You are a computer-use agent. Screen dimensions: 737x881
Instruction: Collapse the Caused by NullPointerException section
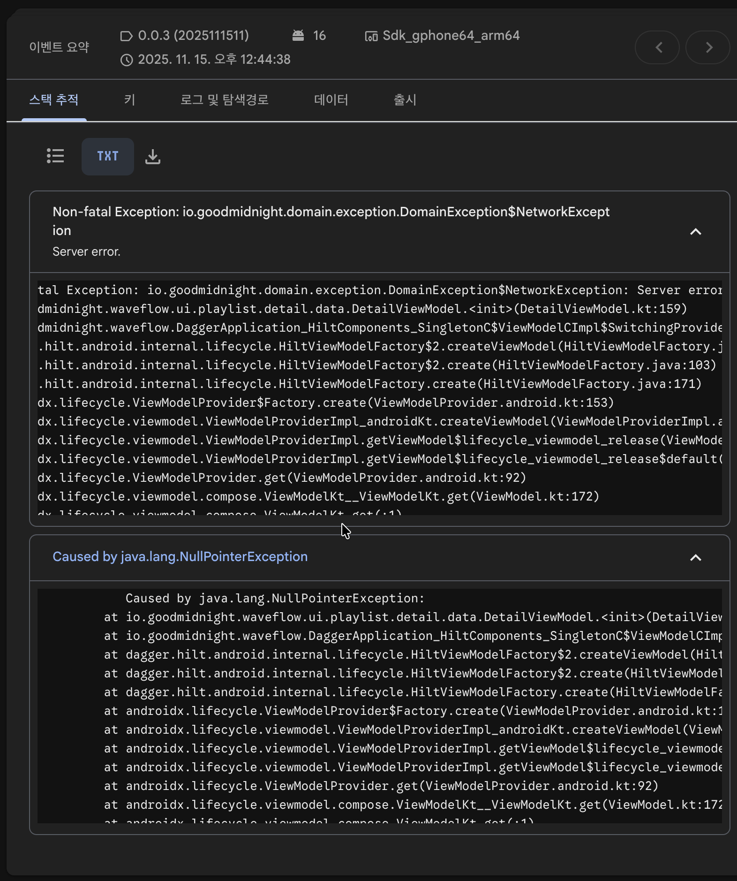696,558
